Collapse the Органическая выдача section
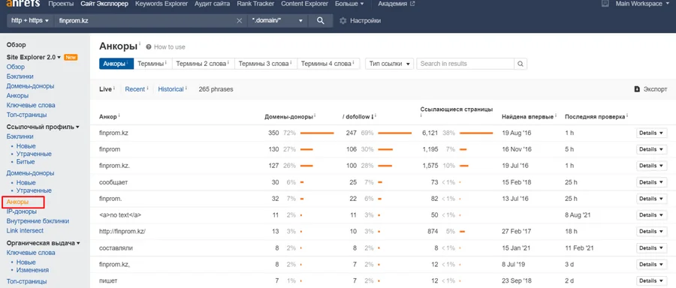This screenshot has height=288, width=676. pyautogui.click(x=43, y=243)
